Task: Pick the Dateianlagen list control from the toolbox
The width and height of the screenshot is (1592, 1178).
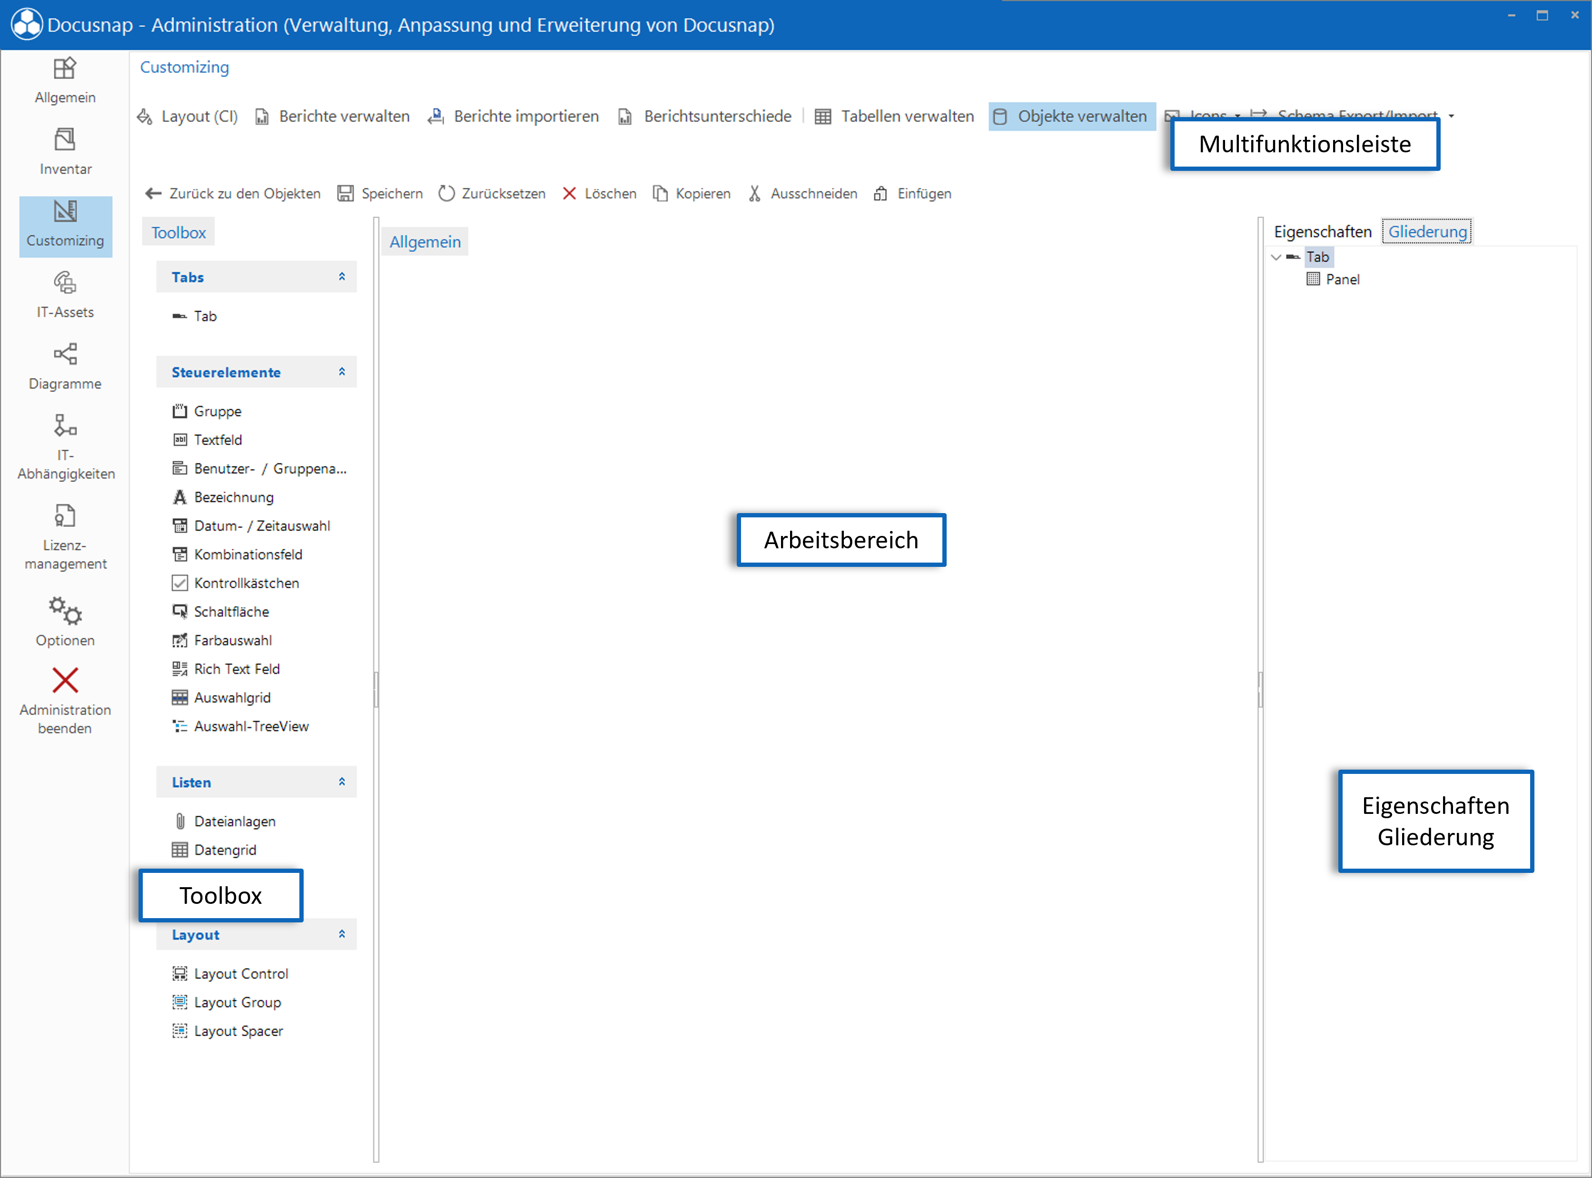Action: pyautogui.click(x=225, y=821)
